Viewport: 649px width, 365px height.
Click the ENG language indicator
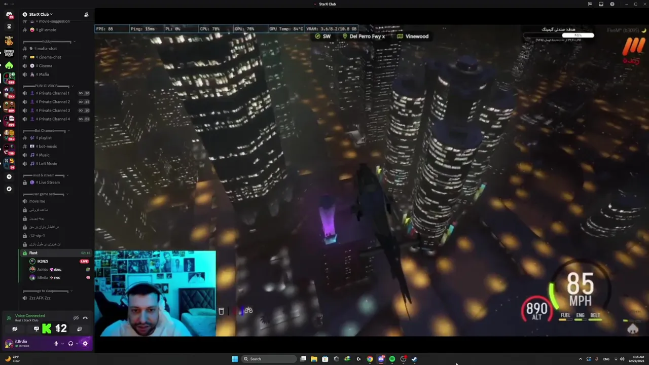[606, 359]
